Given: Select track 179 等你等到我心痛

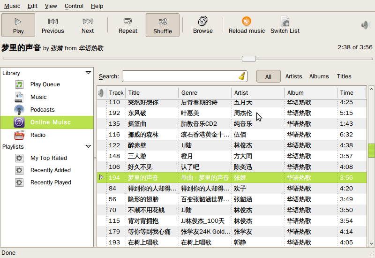Looking at the screenshot, I should 232,231.
